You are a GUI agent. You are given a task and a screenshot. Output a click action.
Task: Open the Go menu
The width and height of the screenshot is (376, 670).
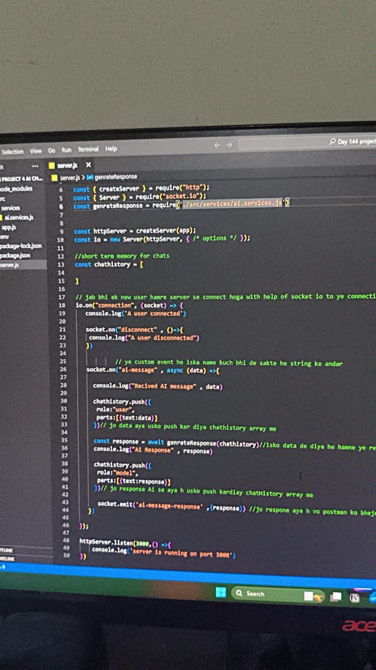[x=51, y=150]
